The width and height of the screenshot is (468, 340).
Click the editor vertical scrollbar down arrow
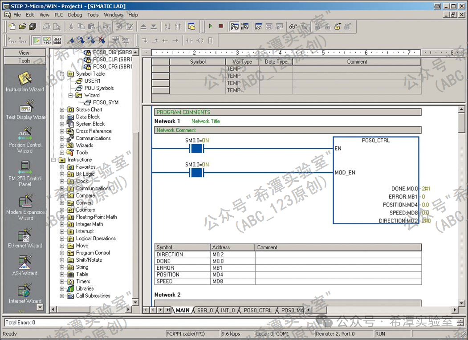(461, 303)
